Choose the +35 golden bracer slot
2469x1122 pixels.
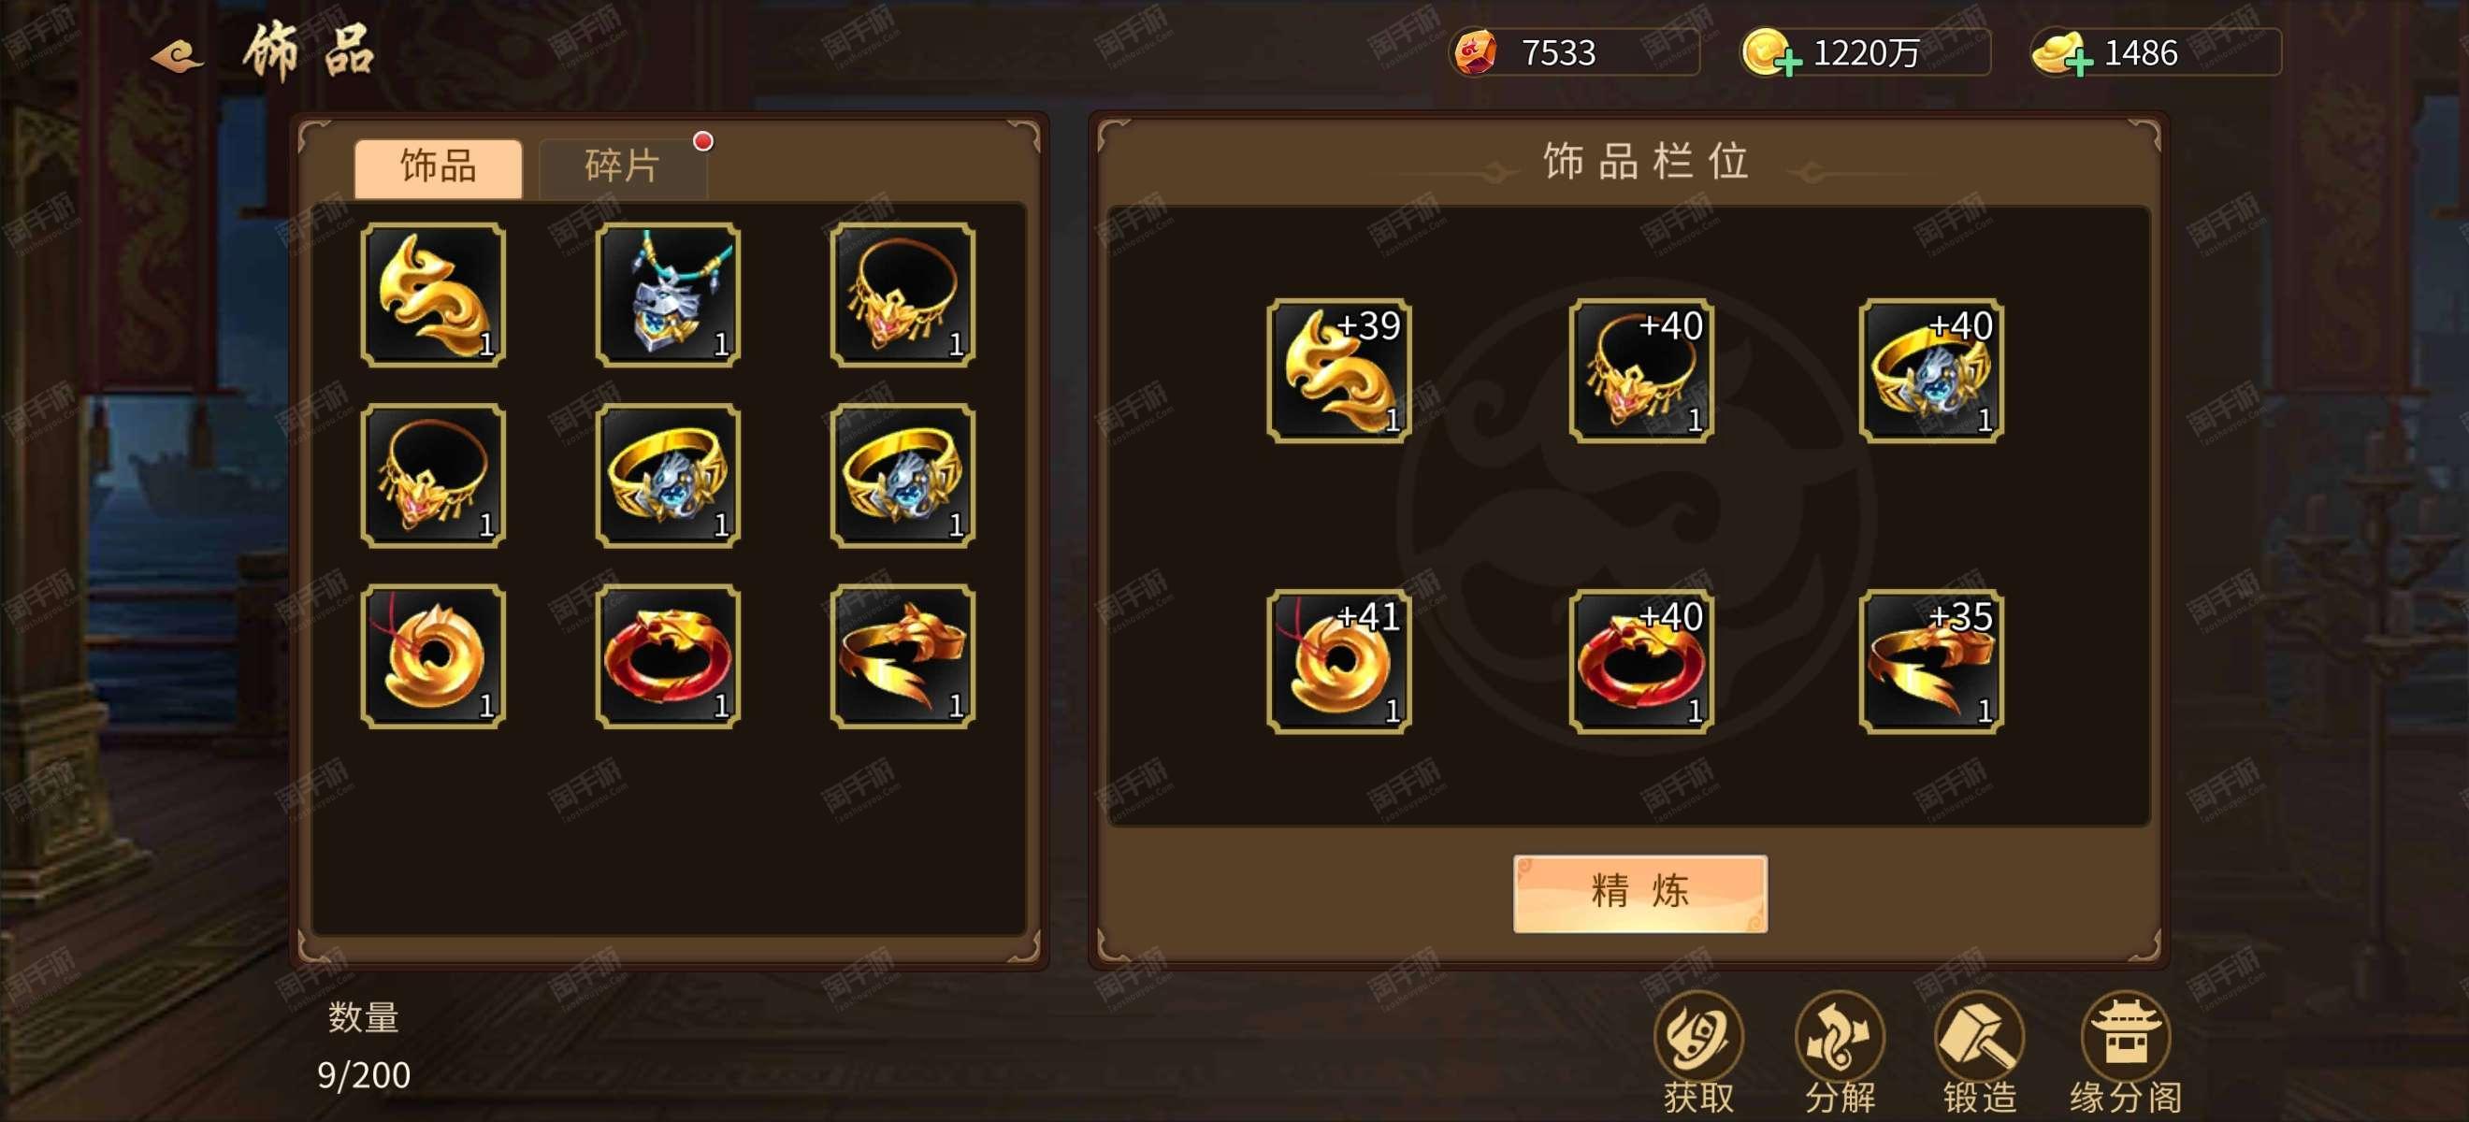1931,661
